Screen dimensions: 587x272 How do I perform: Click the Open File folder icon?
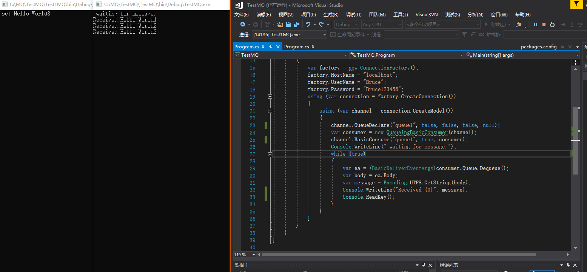click(280, 24)
